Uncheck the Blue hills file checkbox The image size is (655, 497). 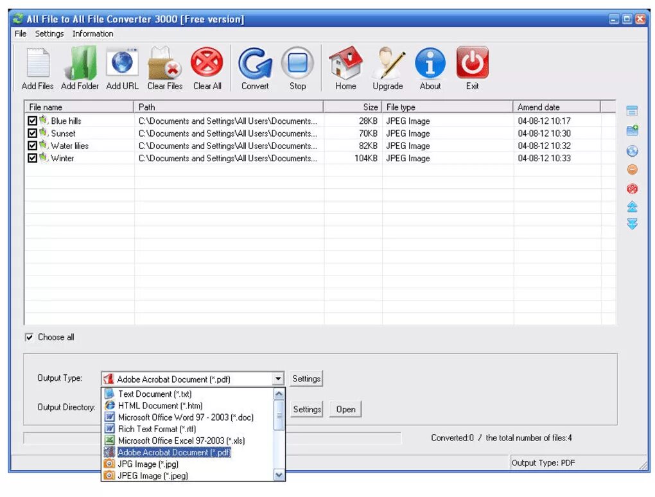point(32,121)
